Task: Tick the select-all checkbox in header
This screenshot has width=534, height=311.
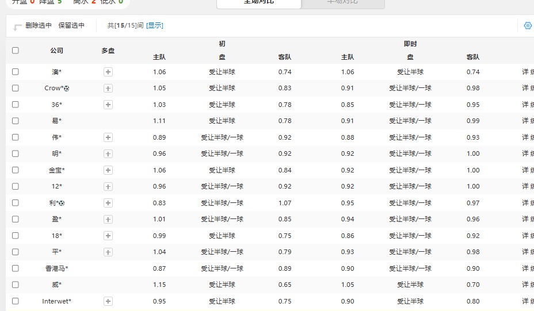Action: (16, 51)
